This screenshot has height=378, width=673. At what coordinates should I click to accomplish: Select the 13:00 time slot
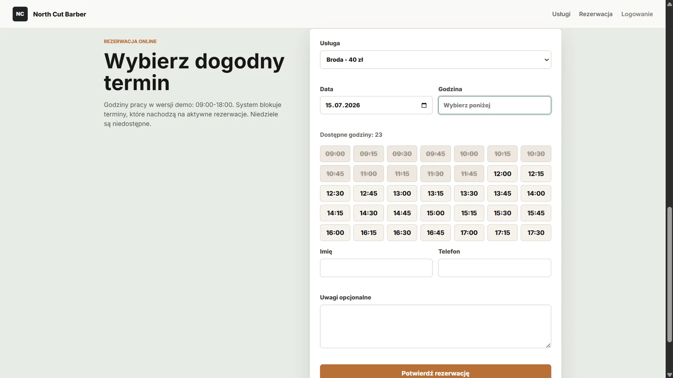(402, 193)
